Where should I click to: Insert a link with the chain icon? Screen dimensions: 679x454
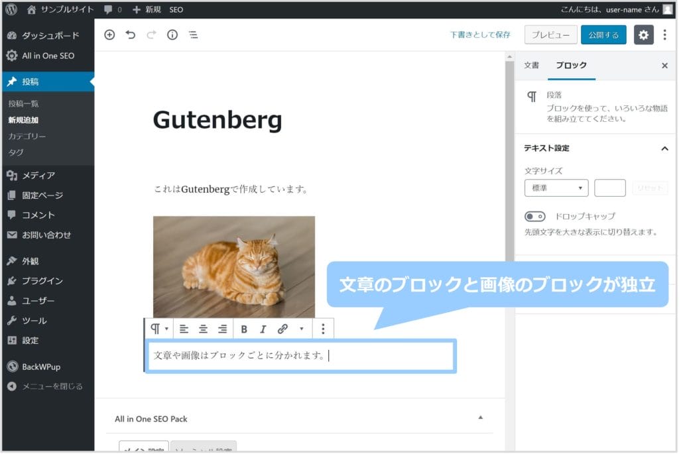tap(282, 329)
